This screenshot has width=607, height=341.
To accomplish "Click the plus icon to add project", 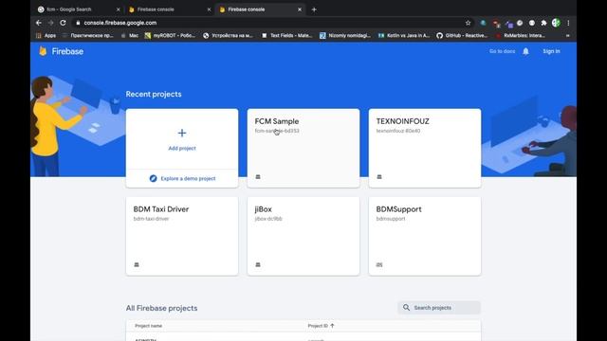I will [x=182, y=133].
